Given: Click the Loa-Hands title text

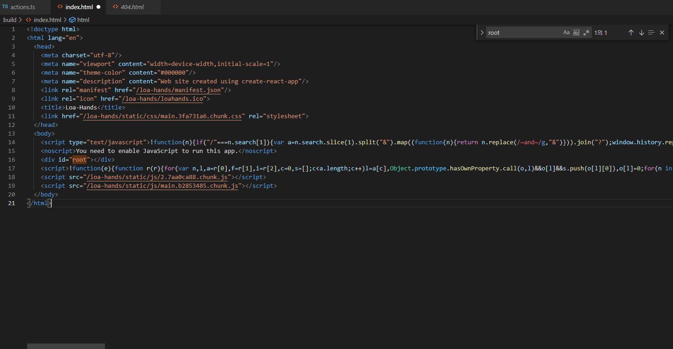Looking at the screenshot, I should coord(81,108).
